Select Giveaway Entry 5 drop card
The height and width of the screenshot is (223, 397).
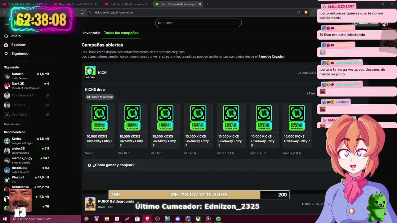tap(231, 126)
